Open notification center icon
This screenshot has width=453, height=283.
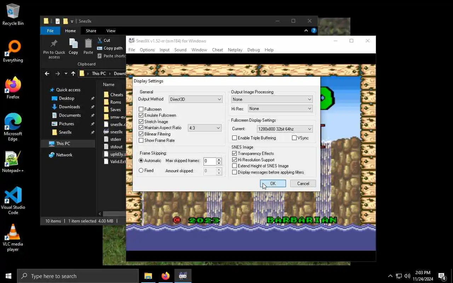pyautogui.click(x=442, y=276)
